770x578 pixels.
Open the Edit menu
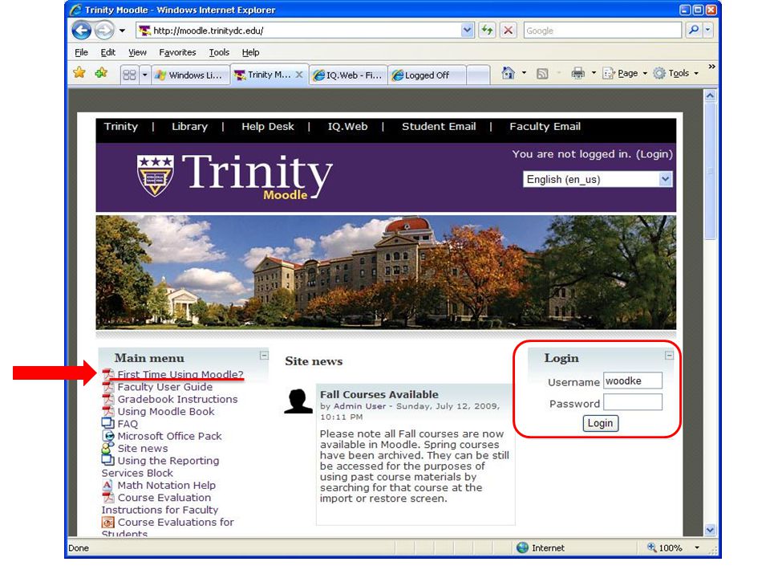tap(107, 52)
